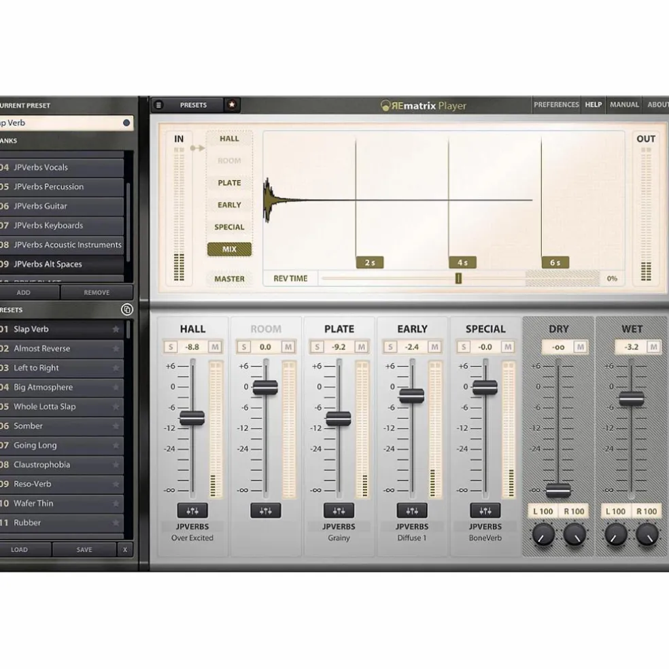Select the PLATE view tab
This screenshot has height=669, width=669.
(x=230, y=183)
